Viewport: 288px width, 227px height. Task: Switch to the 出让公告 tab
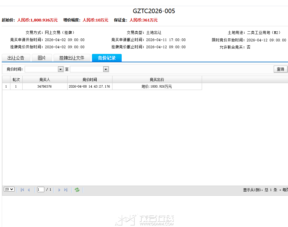pyautogui.click(x=16, y=58)
